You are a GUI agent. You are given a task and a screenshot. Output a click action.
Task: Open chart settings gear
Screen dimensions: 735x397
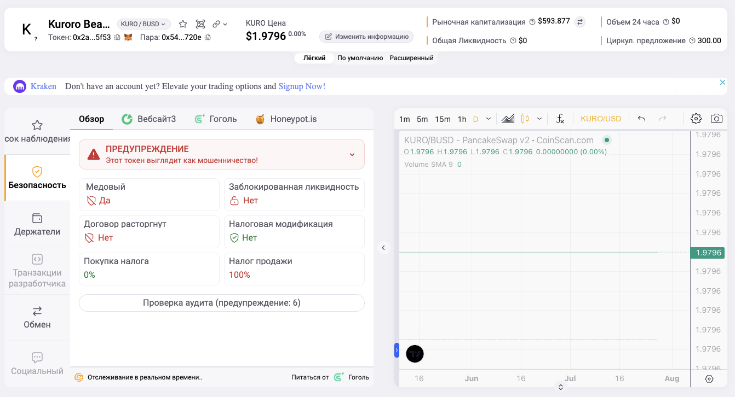click(696, 119)
